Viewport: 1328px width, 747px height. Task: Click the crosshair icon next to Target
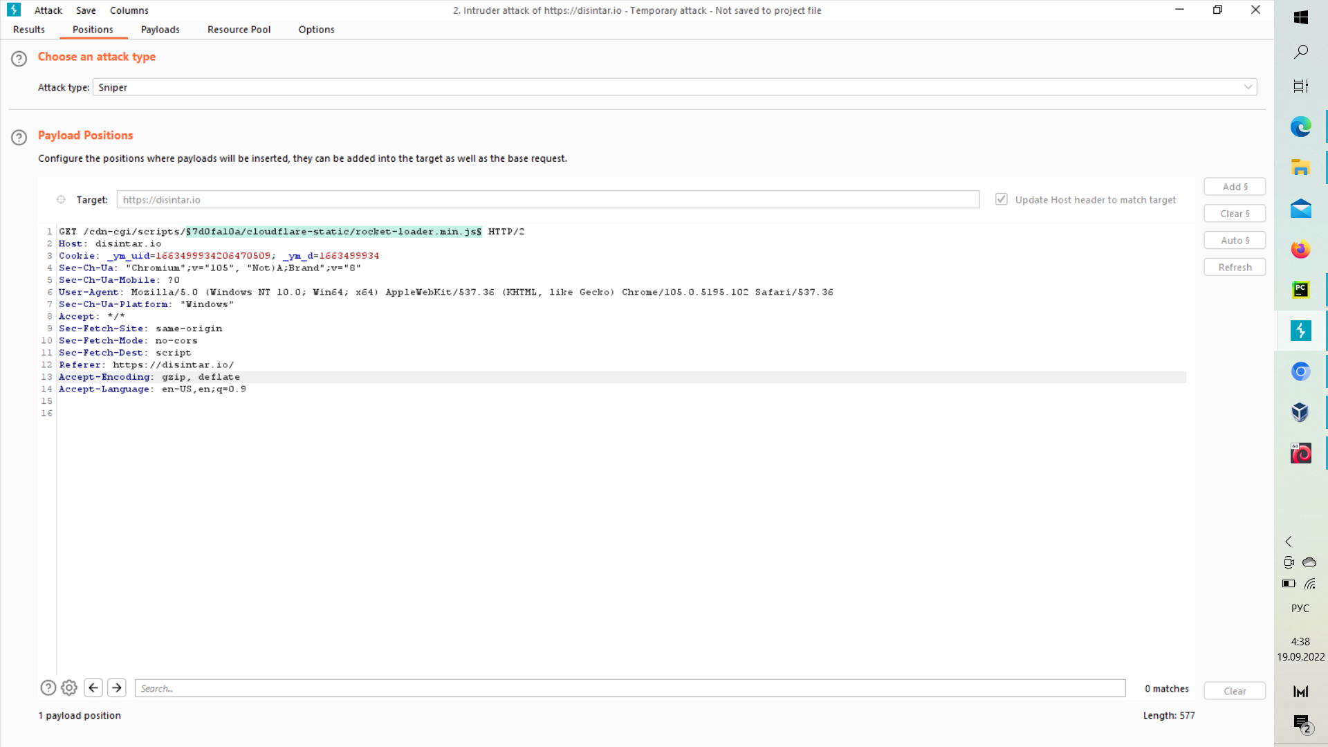pyautogui.click(x=61, y=200)
